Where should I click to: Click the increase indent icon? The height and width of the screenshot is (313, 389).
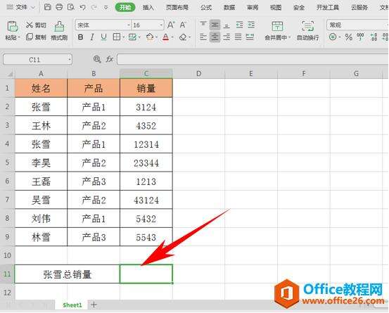[251, 25]
